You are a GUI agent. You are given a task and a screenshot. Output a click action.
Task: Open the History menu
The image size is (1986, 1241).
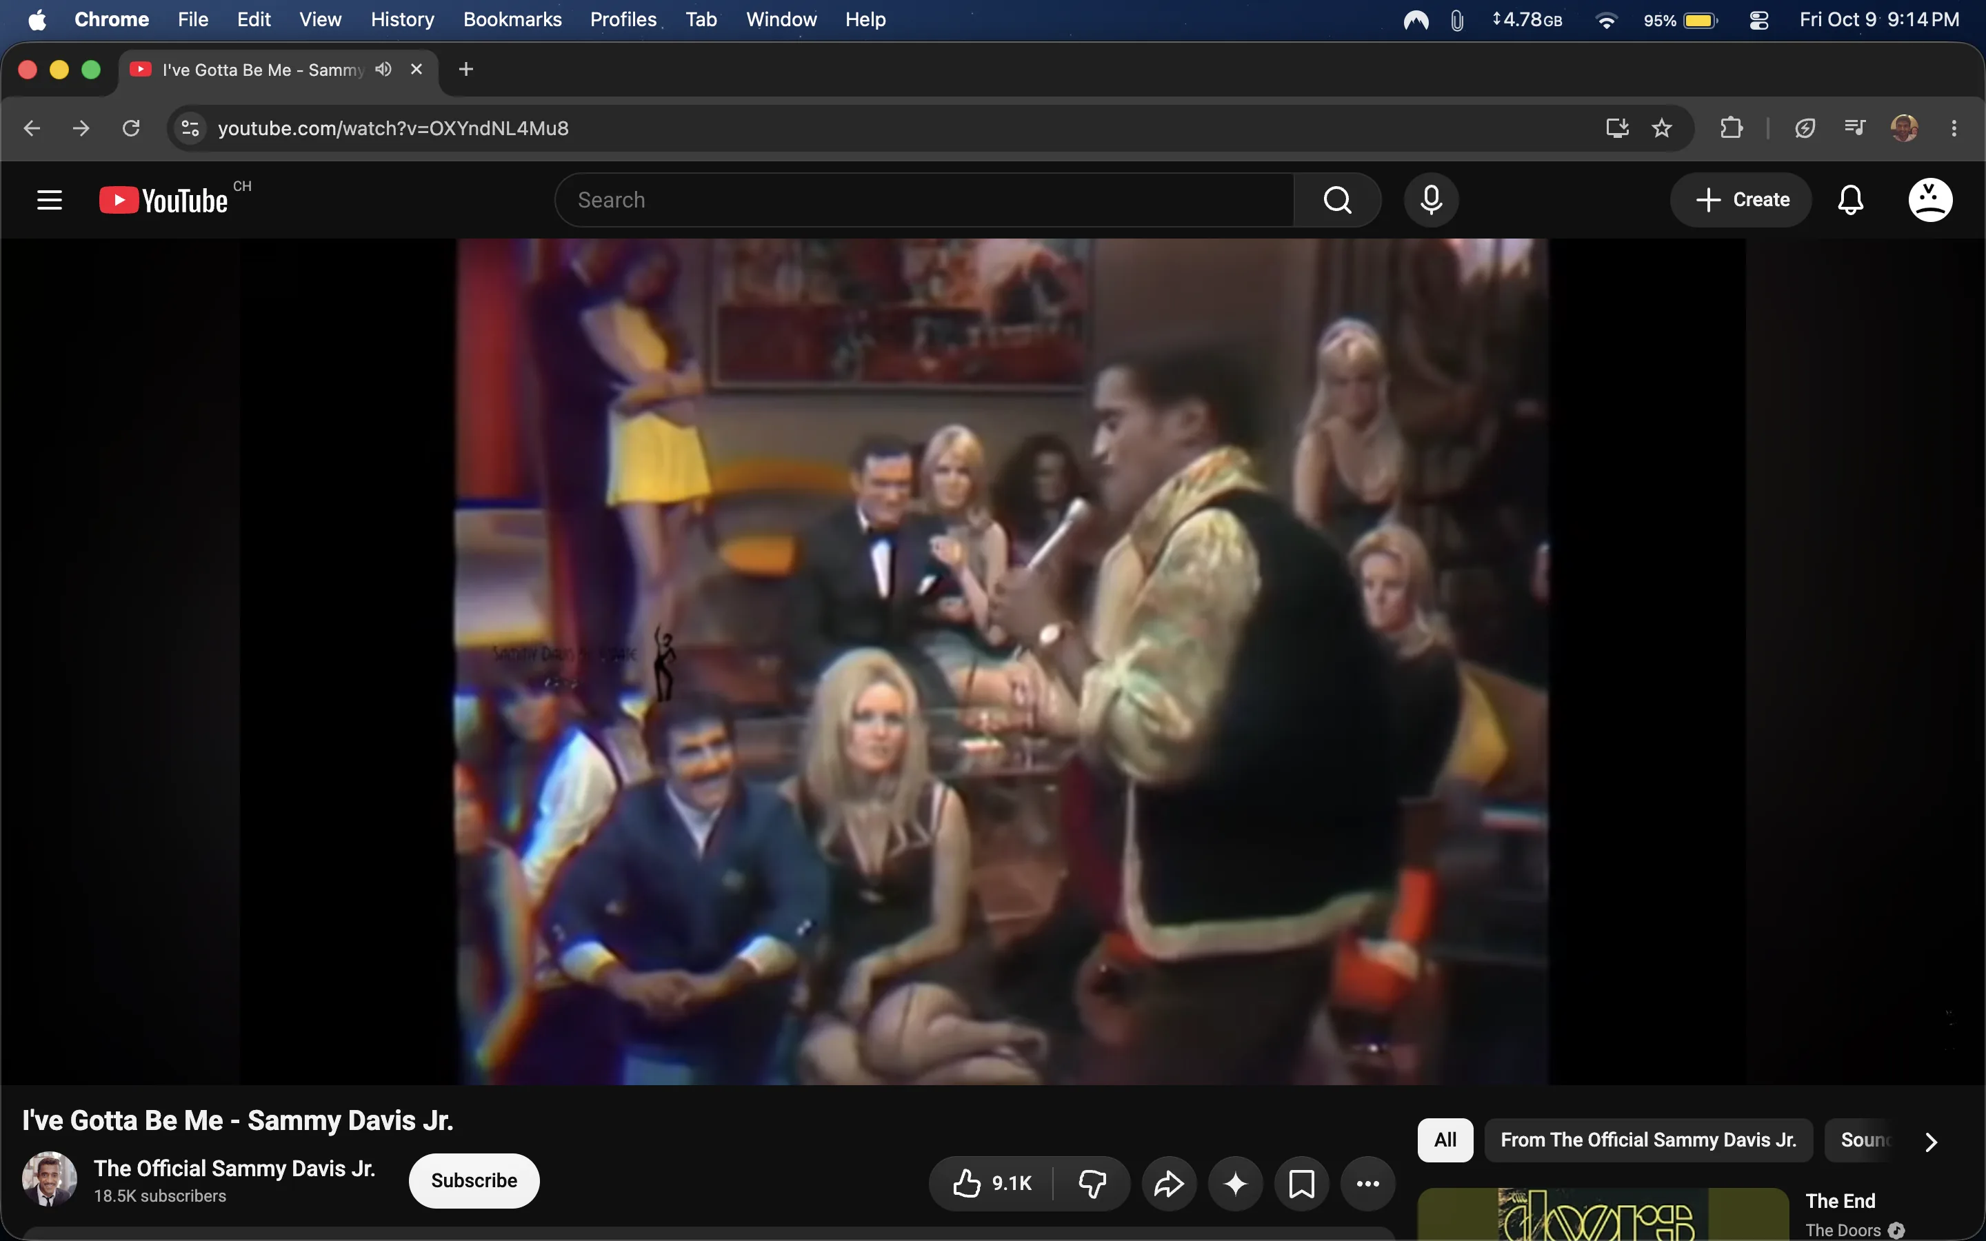click(402, 20)
